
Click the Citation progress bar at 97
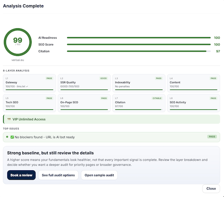139,51
